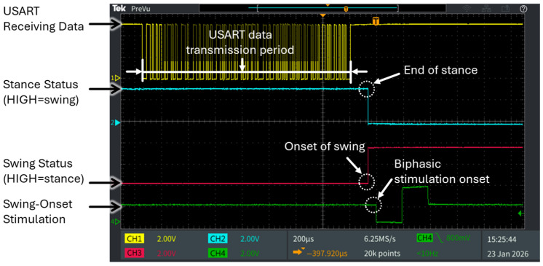Image resolution: width=543 pixels, height=266 pixels.
Task: Click the orange trigger position triangle atop graticule
Action: pos(322,16)
